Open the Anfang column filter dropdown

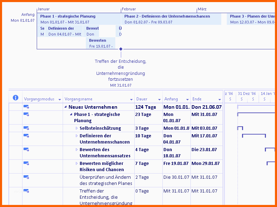tap(187, 100)
